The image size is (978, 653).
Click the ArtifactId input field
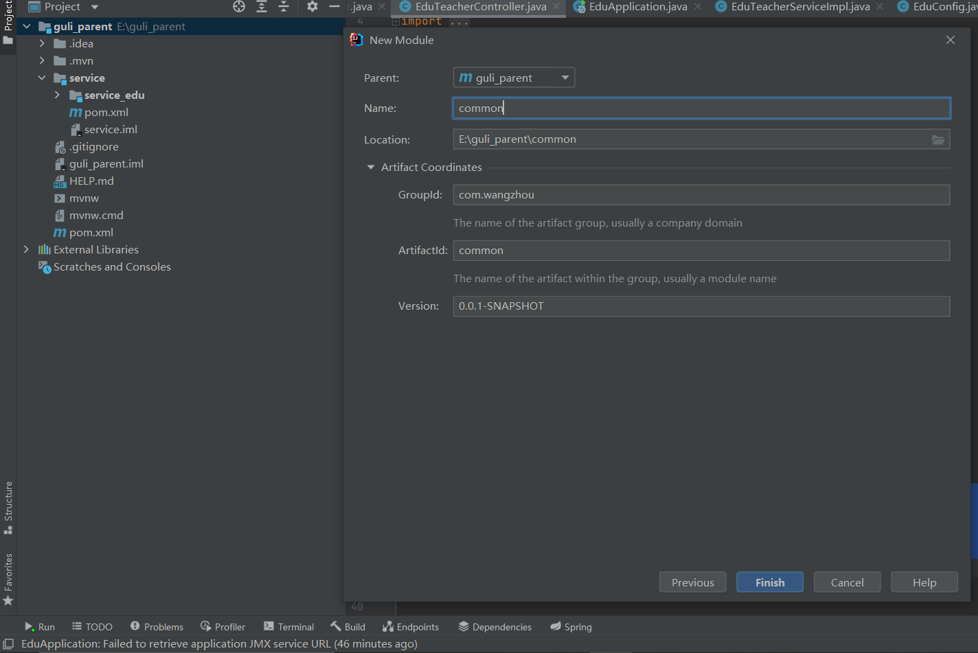(701, 250)
